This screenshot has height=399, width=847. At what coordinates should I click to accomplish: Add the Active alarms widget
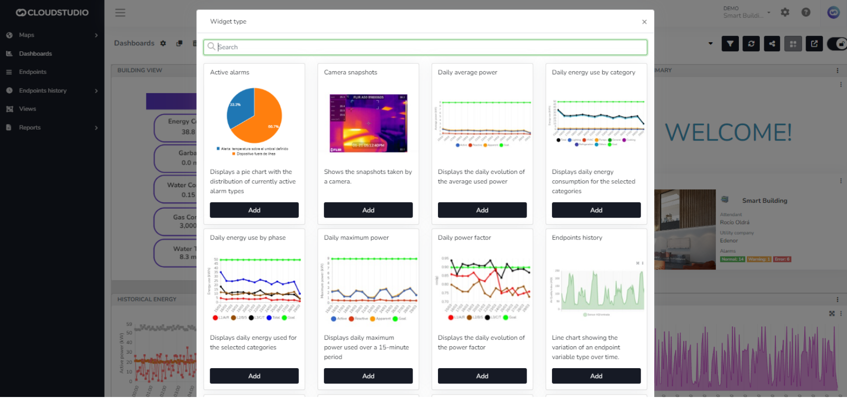tap(254, 210)
